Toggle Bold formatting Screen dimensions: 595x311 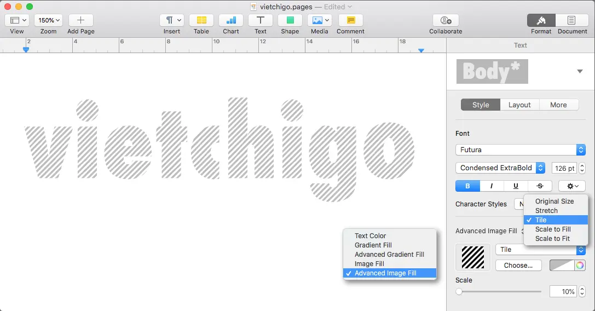(x=467, y=186)
